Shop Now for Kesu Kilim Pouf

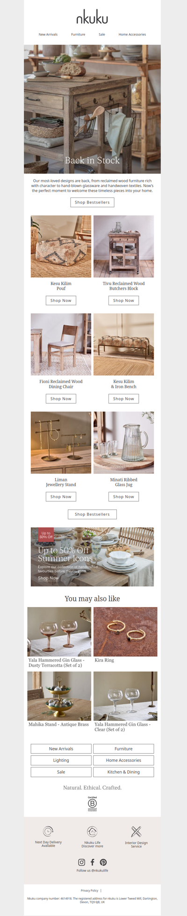(x=61, y=300)
